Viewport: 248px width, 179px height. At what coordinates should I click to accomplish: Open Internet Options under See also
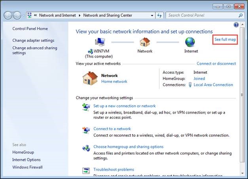27,160
